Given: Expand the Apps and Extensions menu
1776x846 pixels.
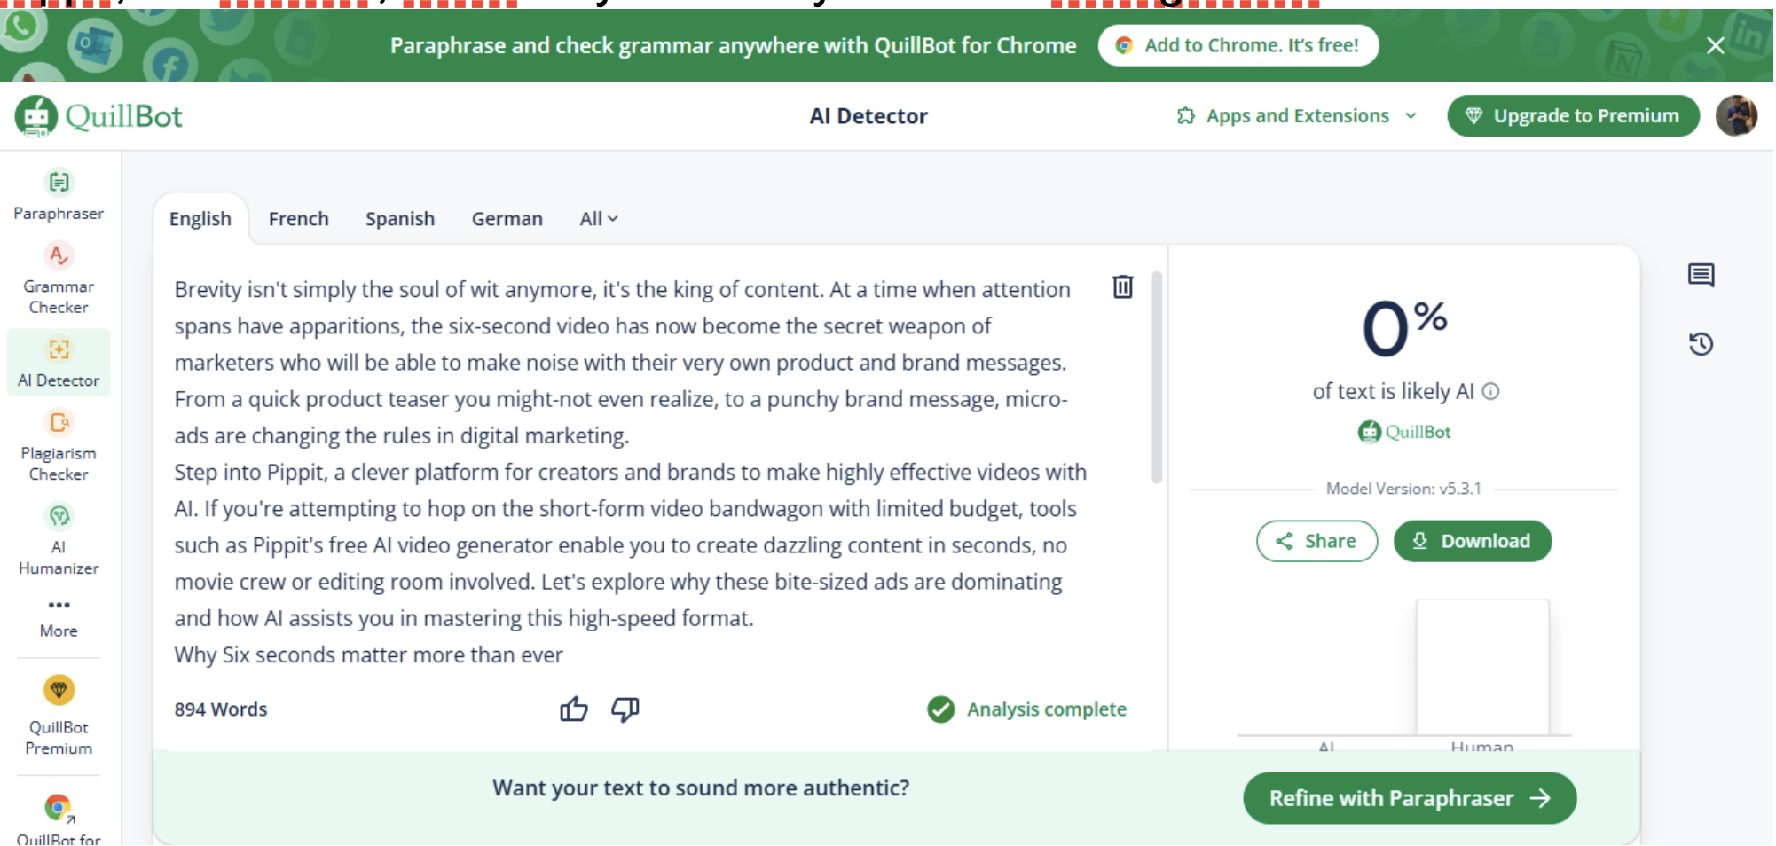Looking at the screenshot, I should coord(1296,116).
